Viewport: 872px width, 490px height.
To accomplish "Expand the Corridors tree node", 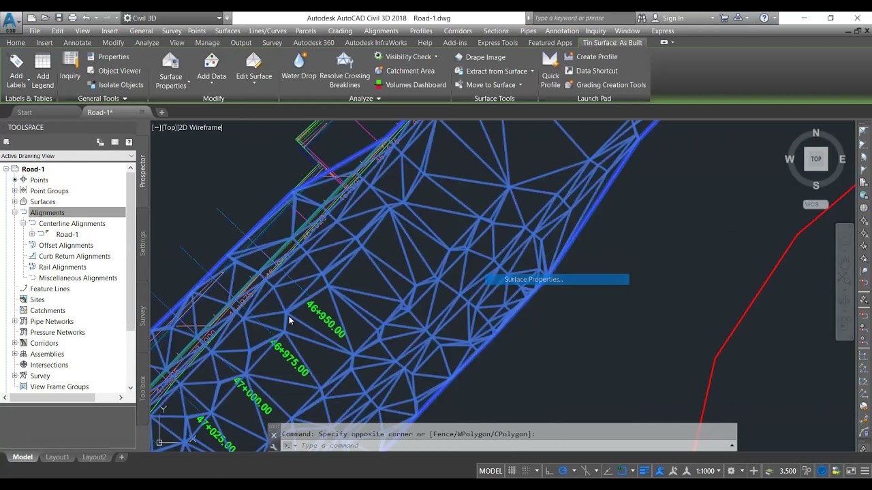I will tap(14, 343).
